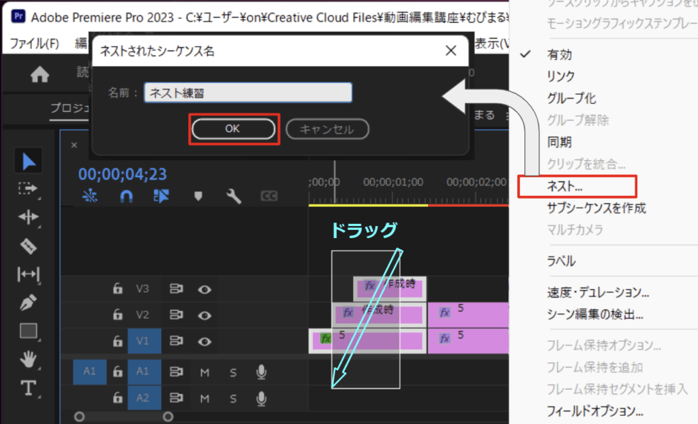Open the ファイル(F) menu
Screen dimensions: 698x424
pyautogui.click(x=34, y=44)
